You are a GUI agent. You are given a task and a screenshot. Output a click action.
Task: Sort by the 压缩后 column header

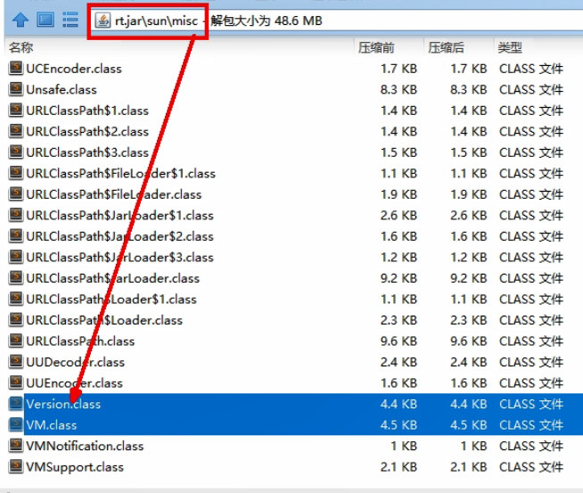click(446, 47)
